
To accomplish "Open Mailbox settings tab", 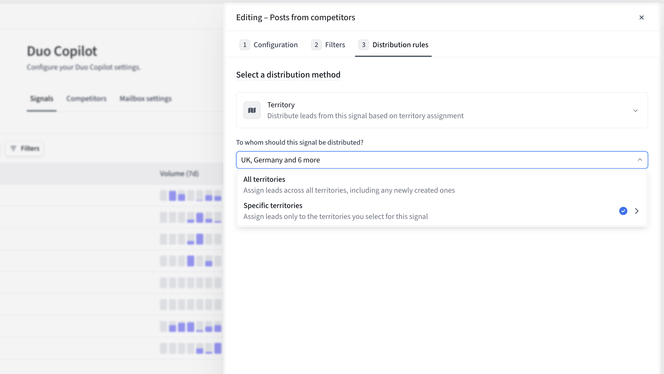I will click(145, 99).
